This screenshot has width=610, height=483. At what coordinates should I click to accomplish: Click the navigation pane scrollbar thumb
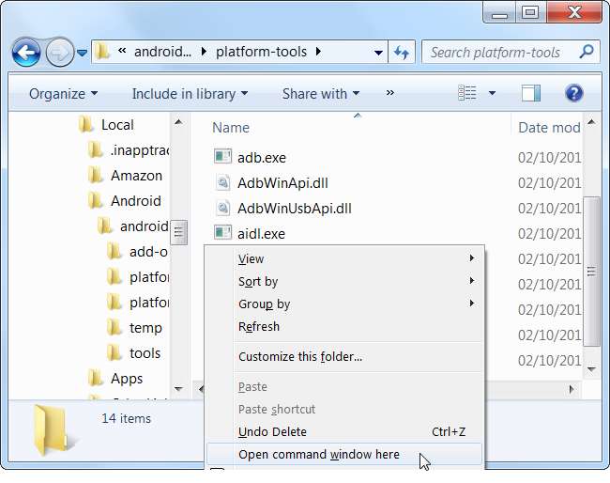tap(178, 232)
